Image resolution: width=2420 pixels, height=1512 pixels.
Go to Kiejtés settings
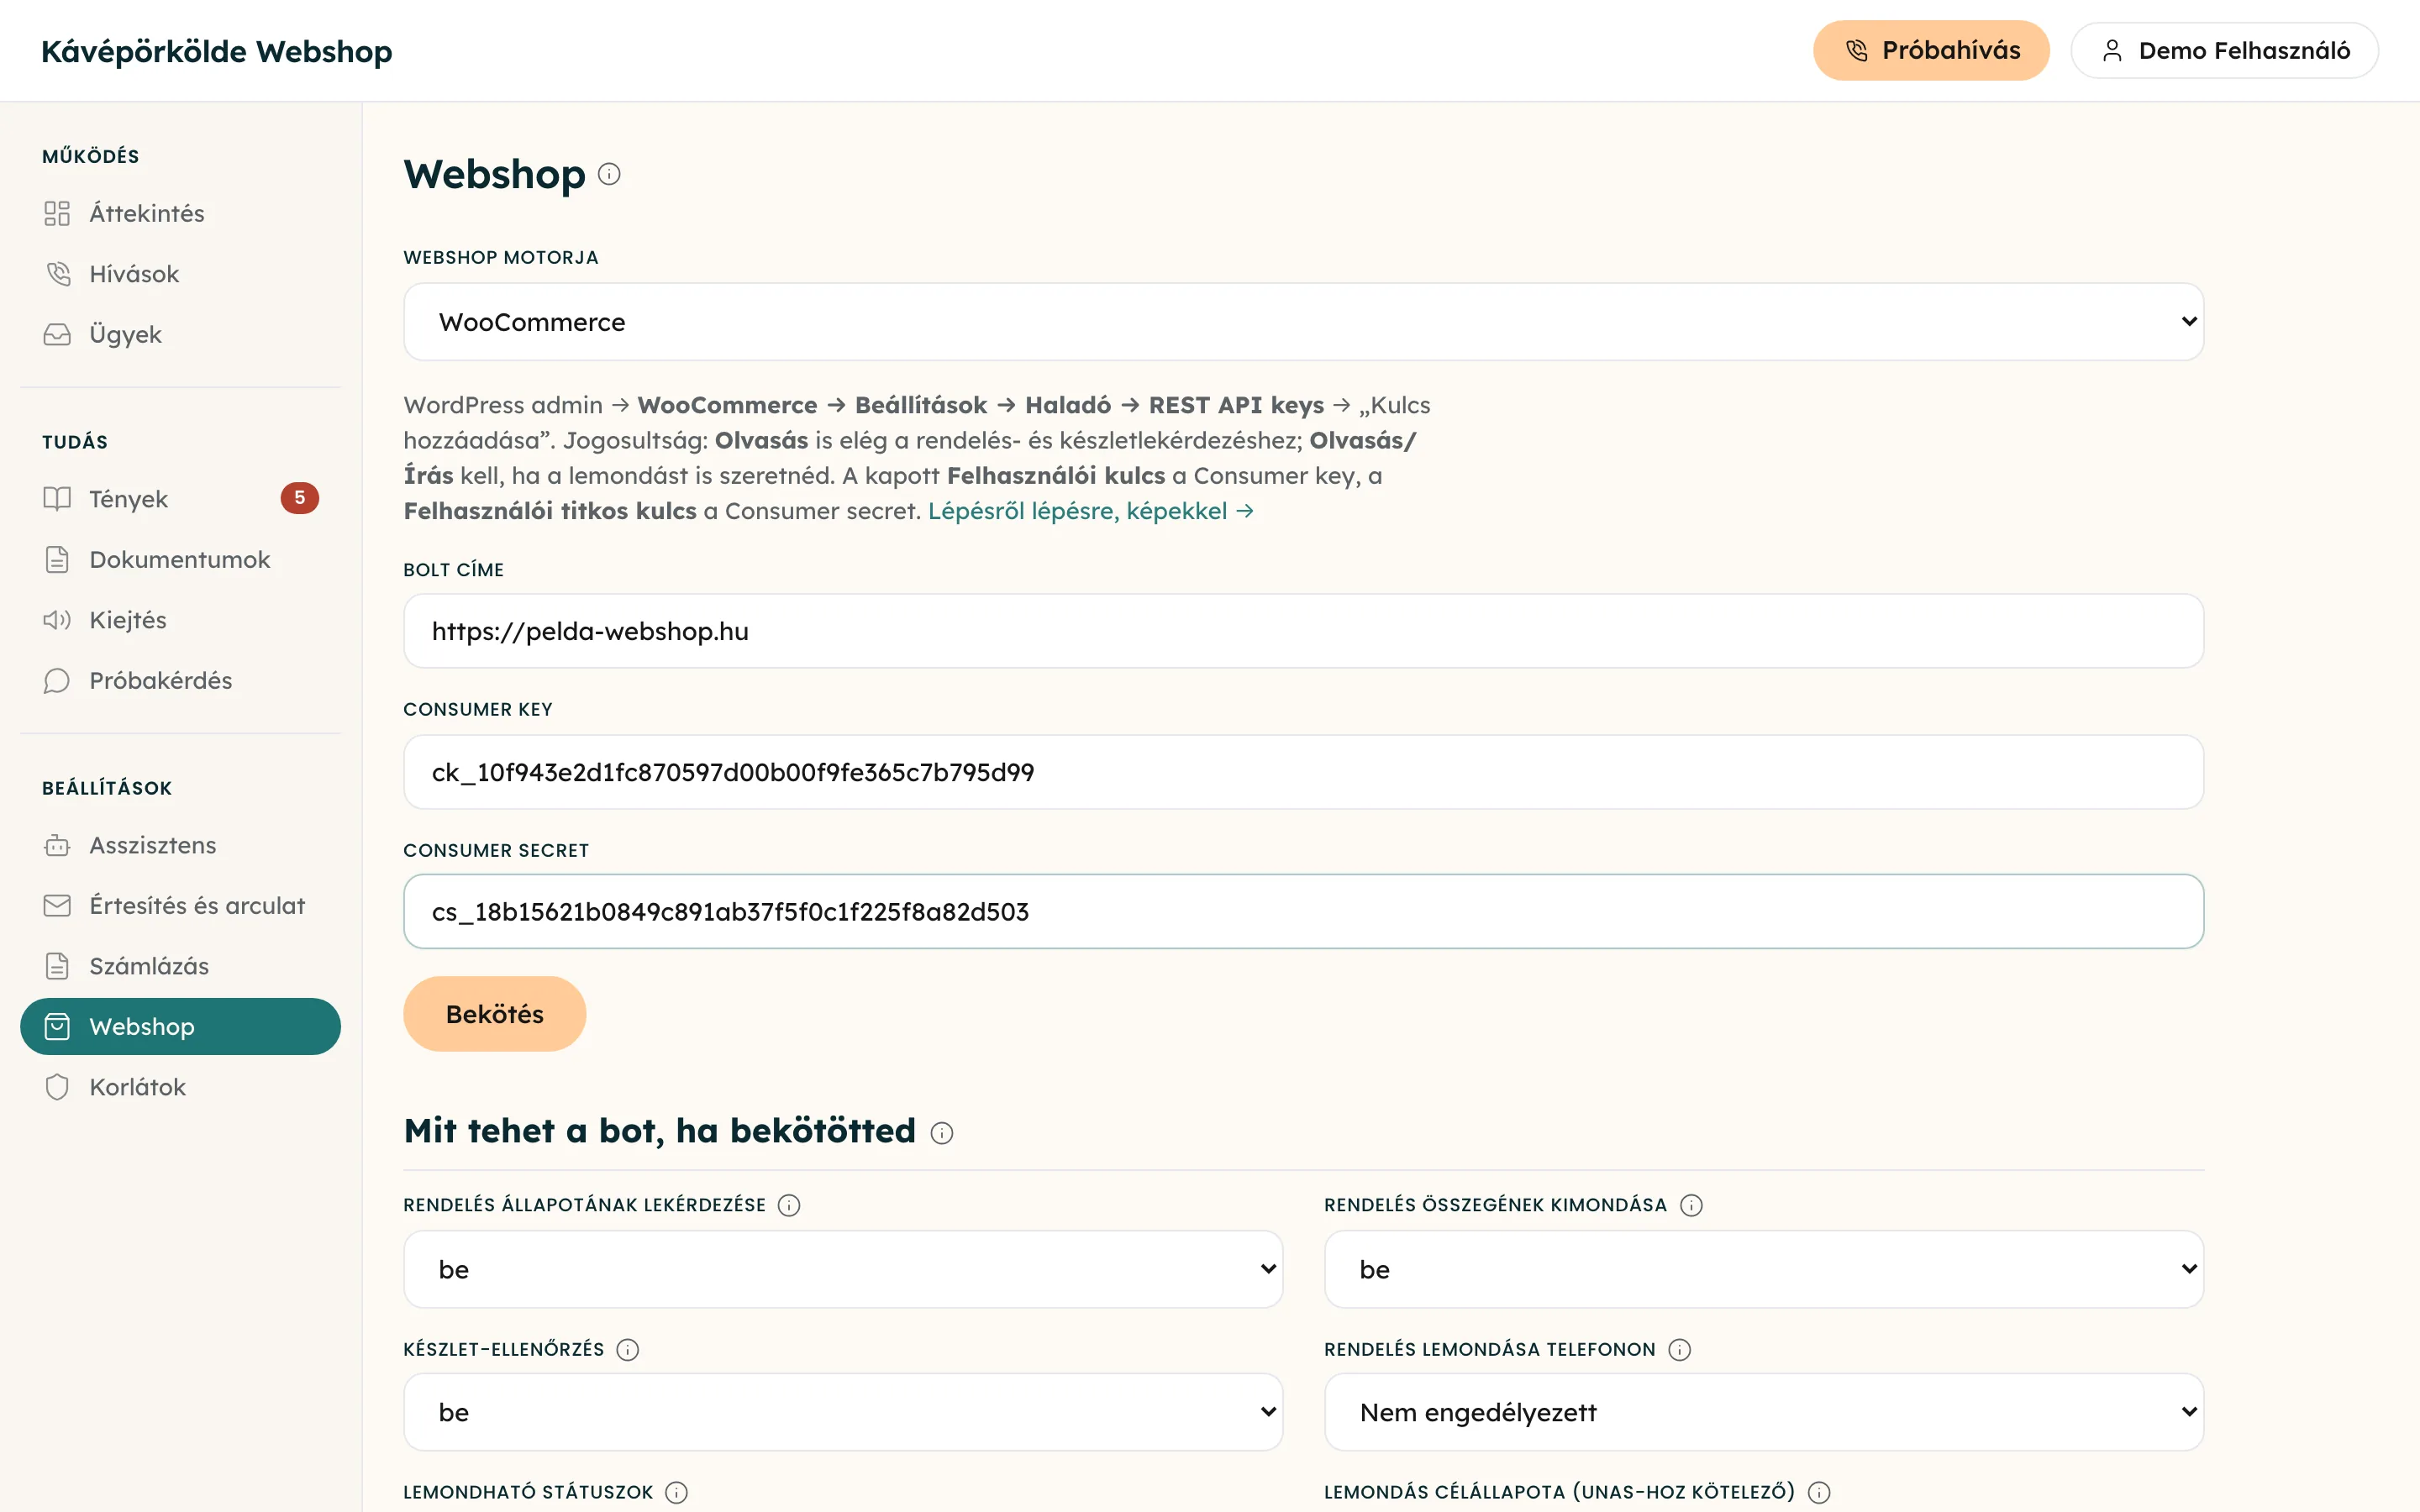pyautogui.click(x=180, y=620)
